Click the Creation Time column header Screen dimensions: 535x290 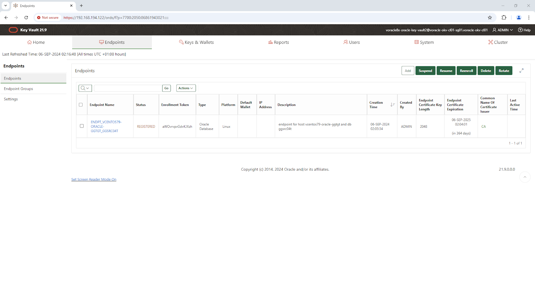click(376, 105)
